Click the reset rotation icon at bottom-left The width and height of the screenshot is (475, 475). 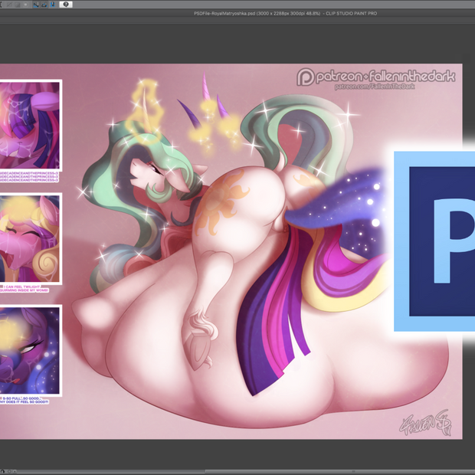coord(10,472)
